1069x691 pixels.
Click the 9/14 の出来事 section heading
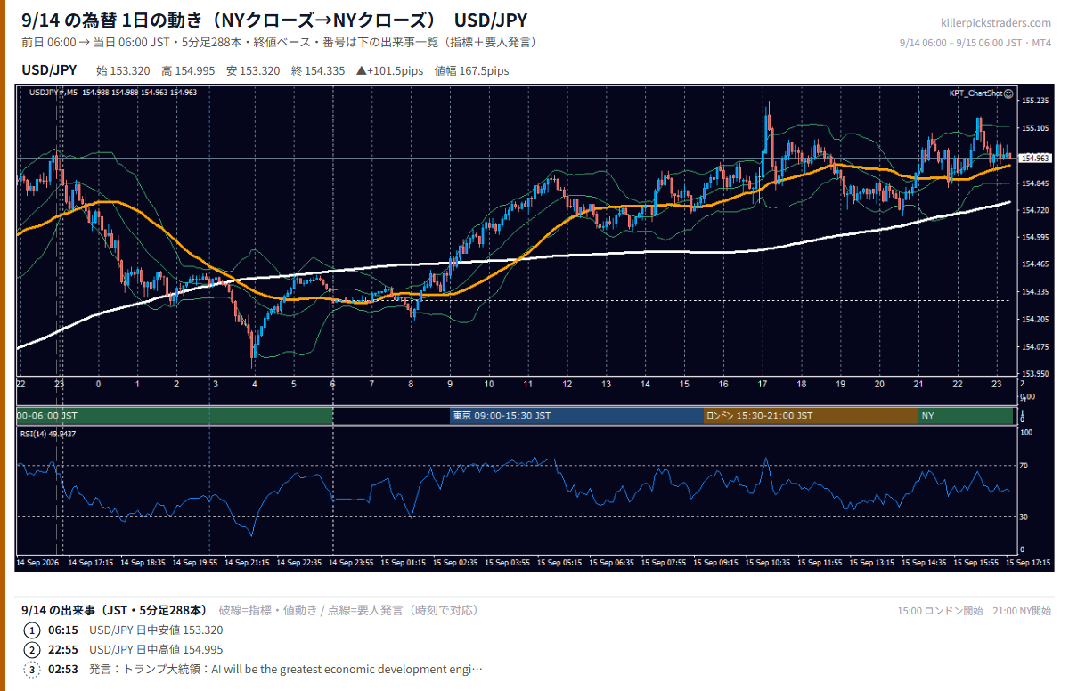(x=116, y=610)
